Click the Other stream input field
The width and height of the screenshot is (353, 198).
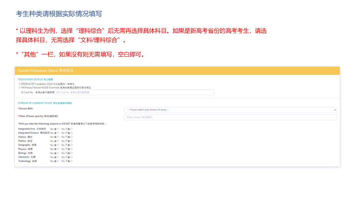pos(230,117)
